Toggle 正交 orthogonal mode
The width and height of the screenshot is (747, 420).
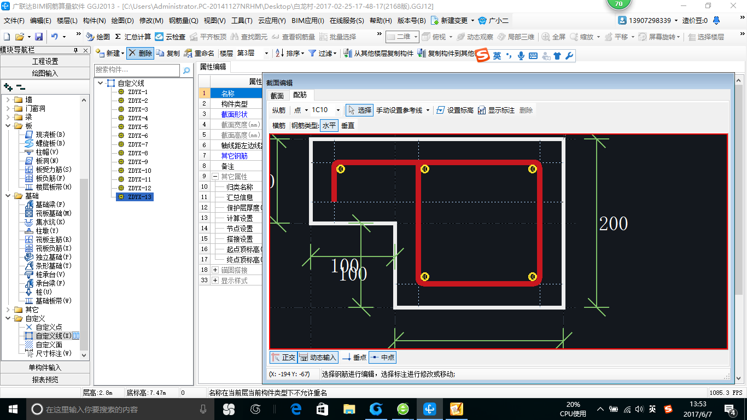(283, 357)
